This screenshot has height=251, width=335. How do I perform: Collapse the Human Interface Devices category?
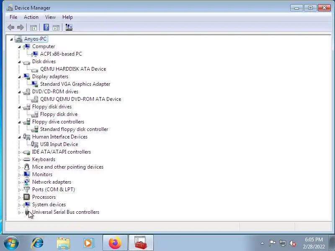[x=19, y=137]
